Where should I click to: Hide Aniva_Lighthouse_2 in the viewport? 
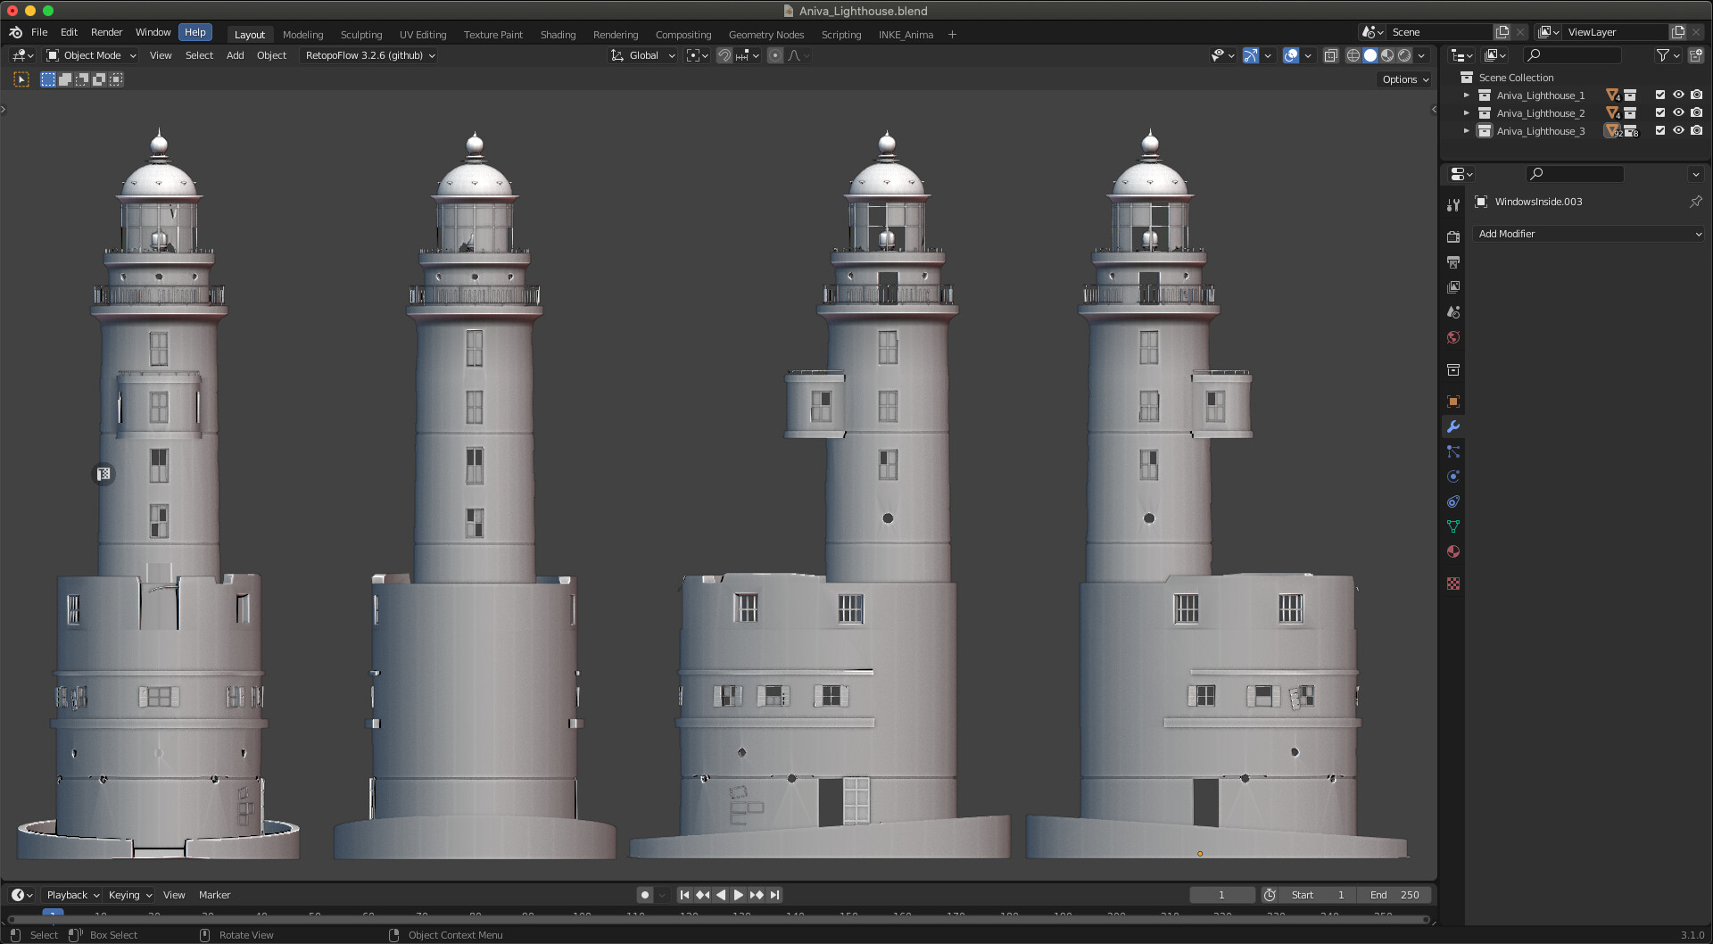1678,112
